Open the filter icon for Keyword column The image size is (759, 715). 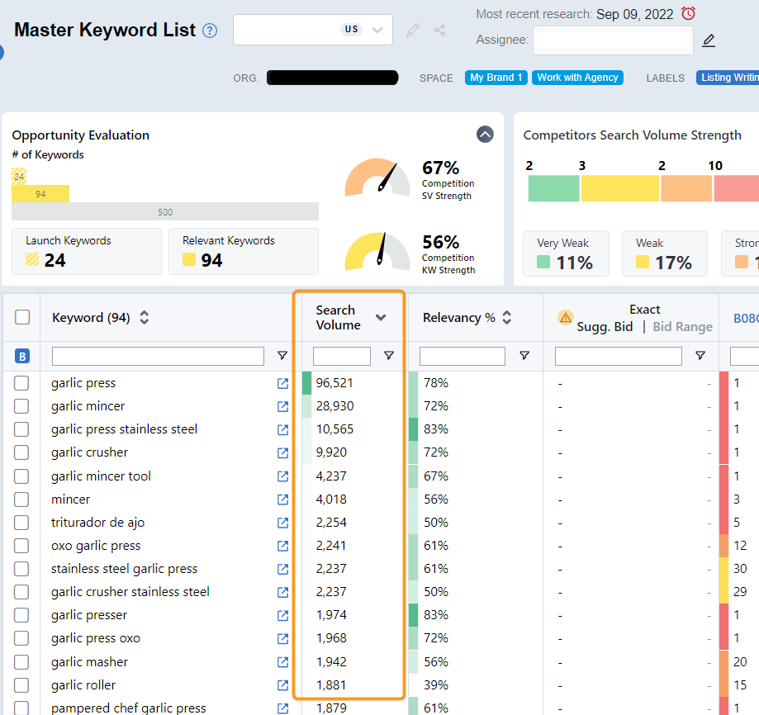pos(282,356)
